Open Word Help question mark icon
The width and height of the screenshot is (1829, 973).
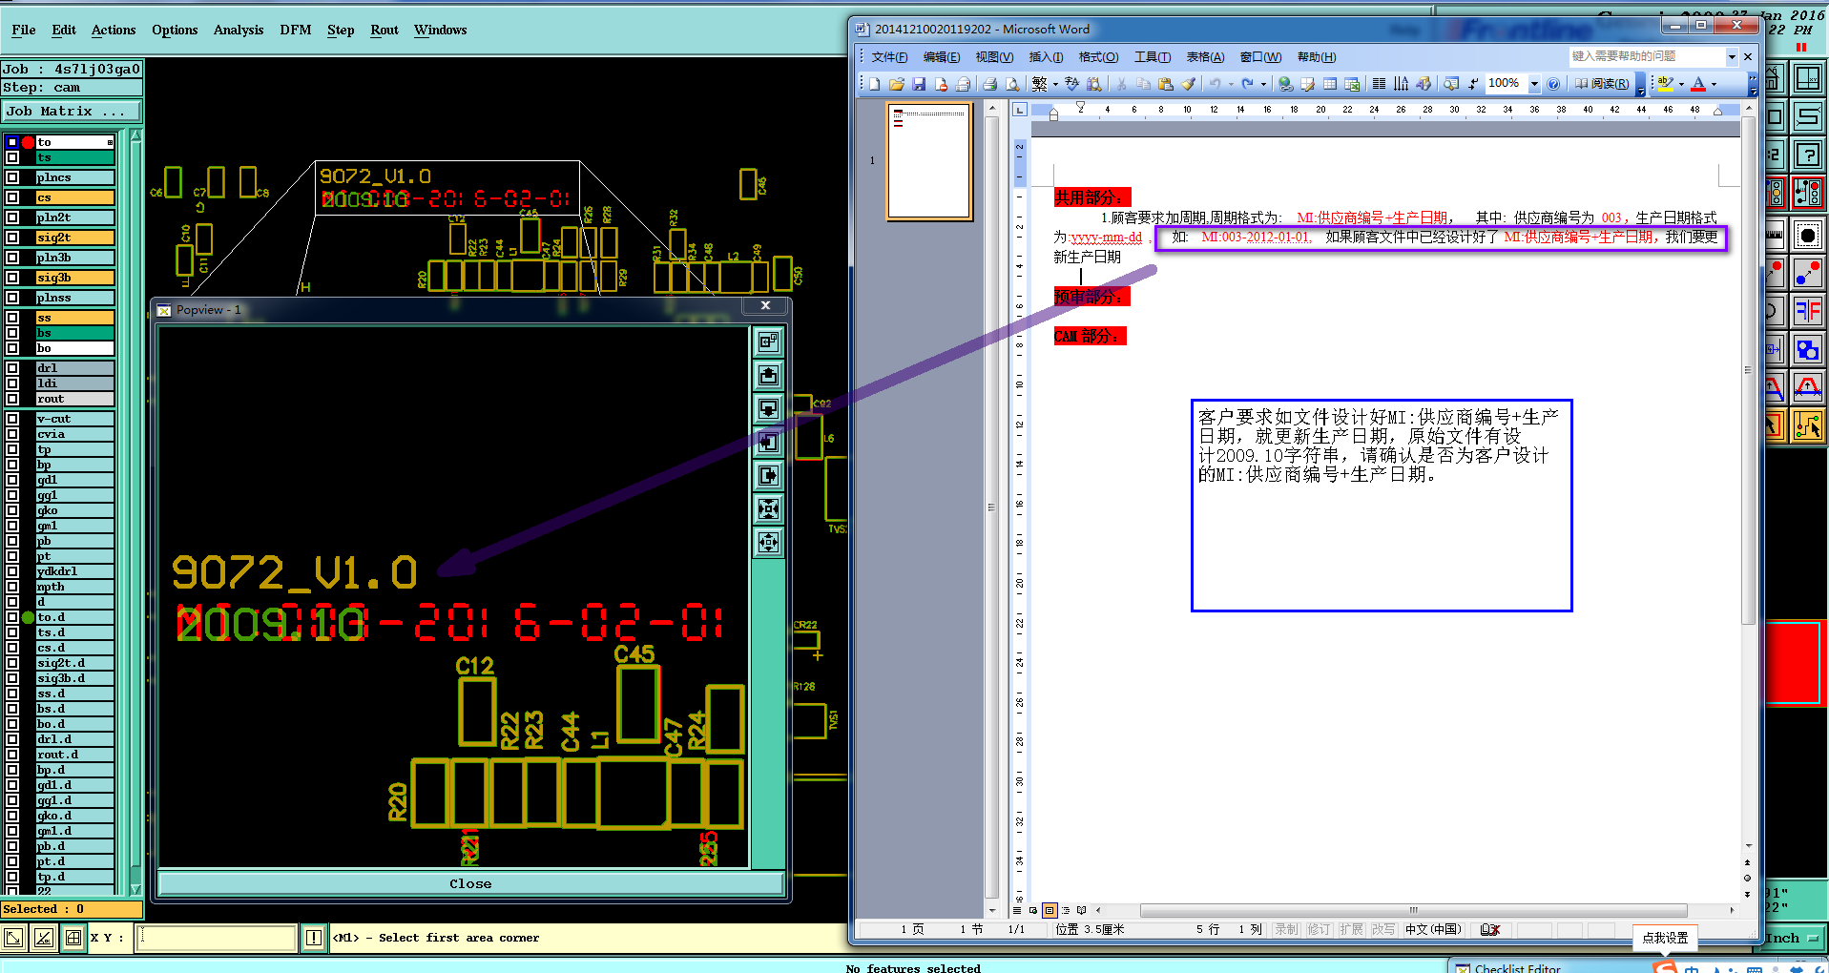coord(1554,84)
